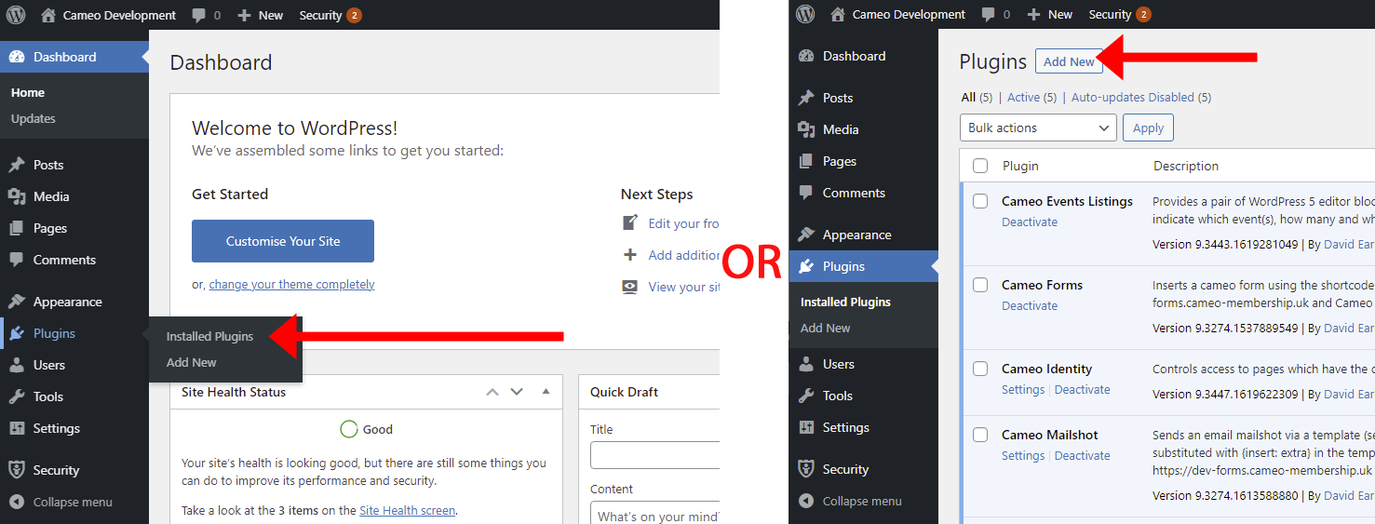Open Home submenu under Dashboard
The width and height of the screenshot is (1375, 524).
[28, 92]
